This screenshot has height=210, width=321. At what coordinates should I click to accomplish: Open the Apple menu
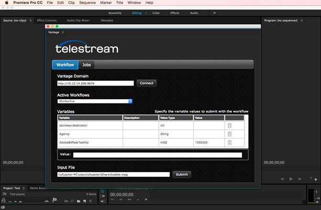(7, 3)
